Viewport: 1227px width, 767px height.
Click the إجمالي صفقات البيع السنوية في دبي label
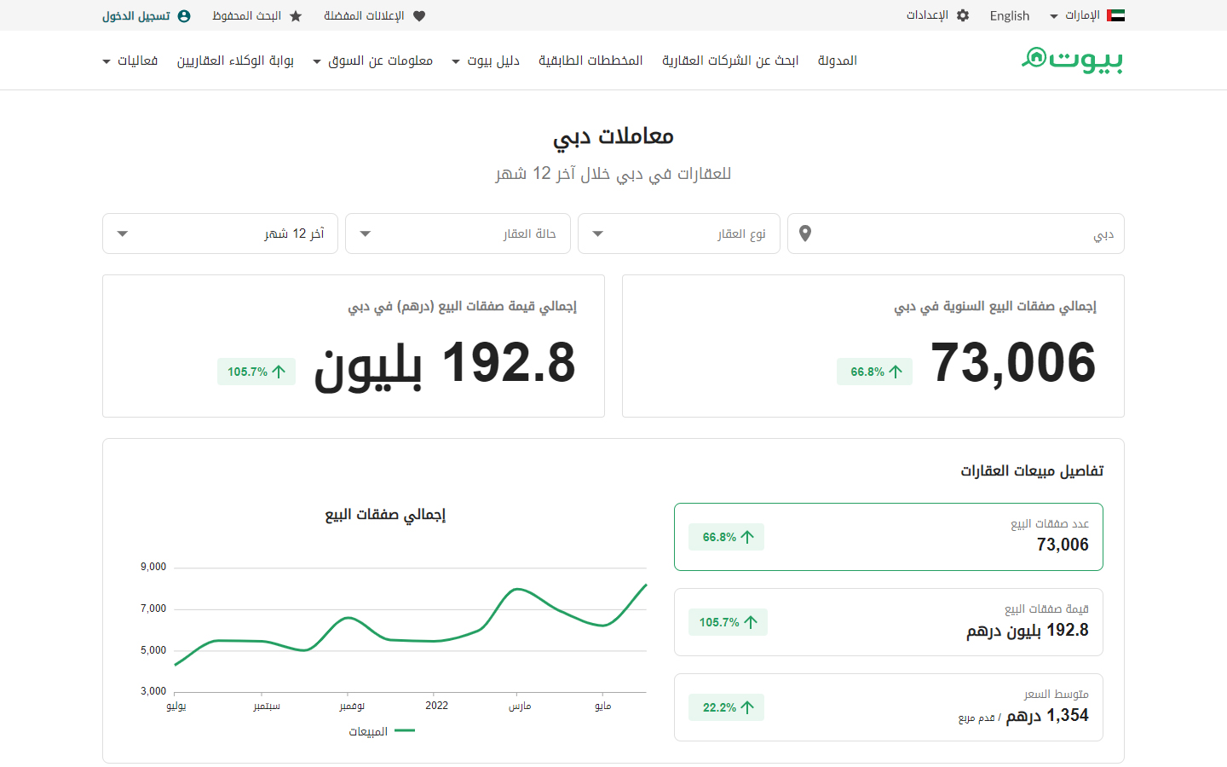pos(995,306)
